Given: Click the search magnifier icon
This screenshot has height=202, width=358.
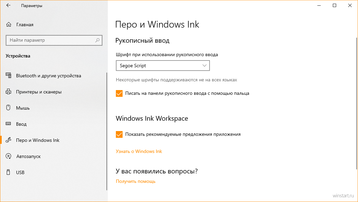Looking at the screenshot, I should 97,40.
